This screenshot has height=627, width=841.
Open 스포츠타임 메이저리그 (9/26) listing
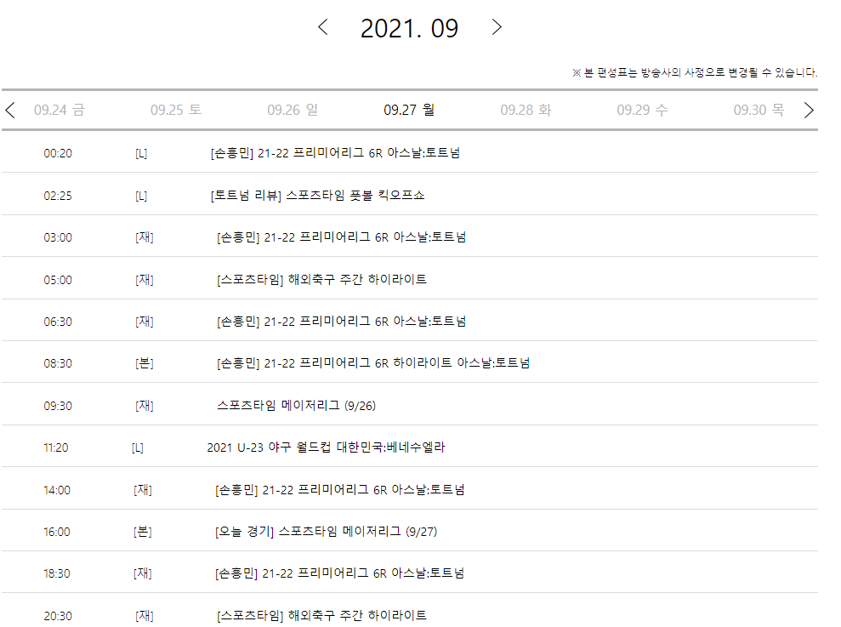(299, 405)
